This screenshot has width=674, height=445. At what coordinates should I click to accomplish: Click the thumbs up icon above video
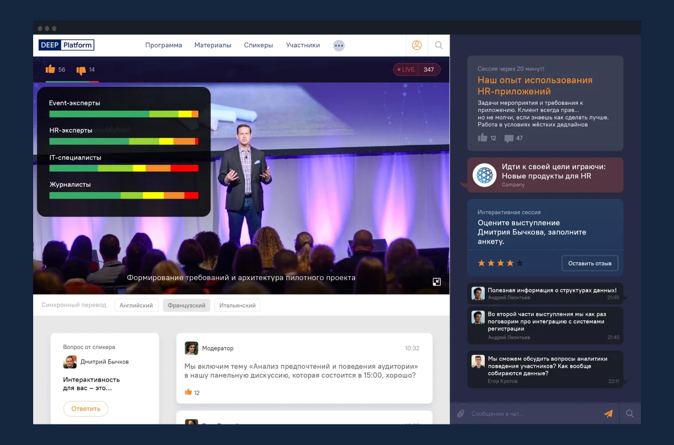(51, 69)
